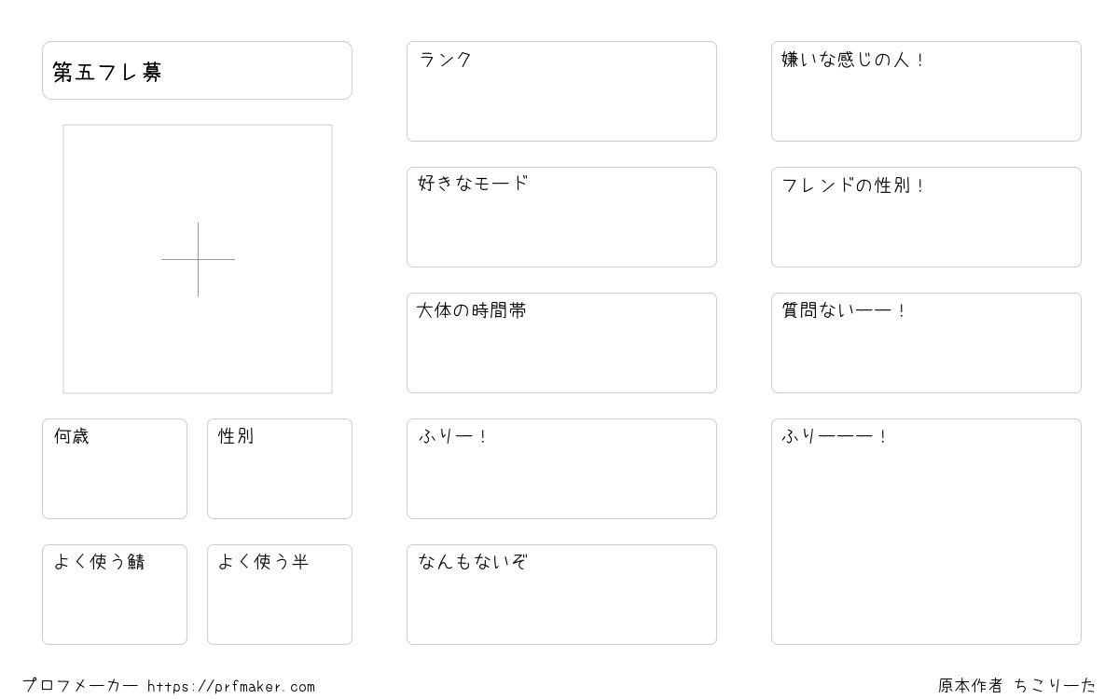The width and height of the screenshot is (1119, 699).
Task: Click the 嫌いな感じの人！ field
Action: (926, 91)
